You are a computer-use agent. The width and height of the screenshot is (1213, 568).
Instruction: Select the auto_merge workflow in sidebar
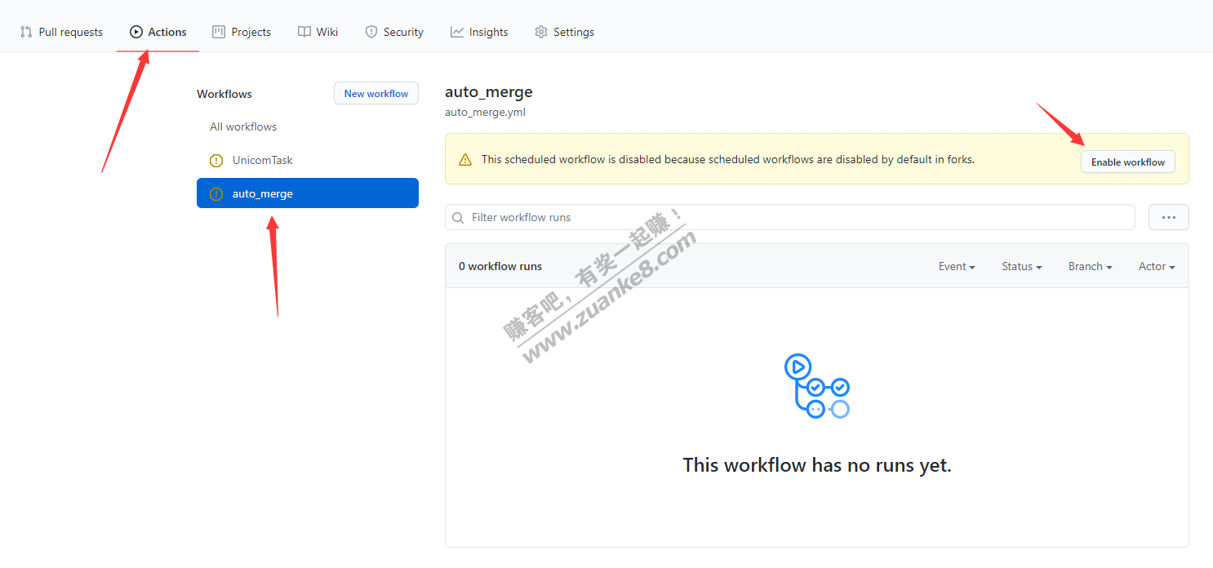point(308,193)
